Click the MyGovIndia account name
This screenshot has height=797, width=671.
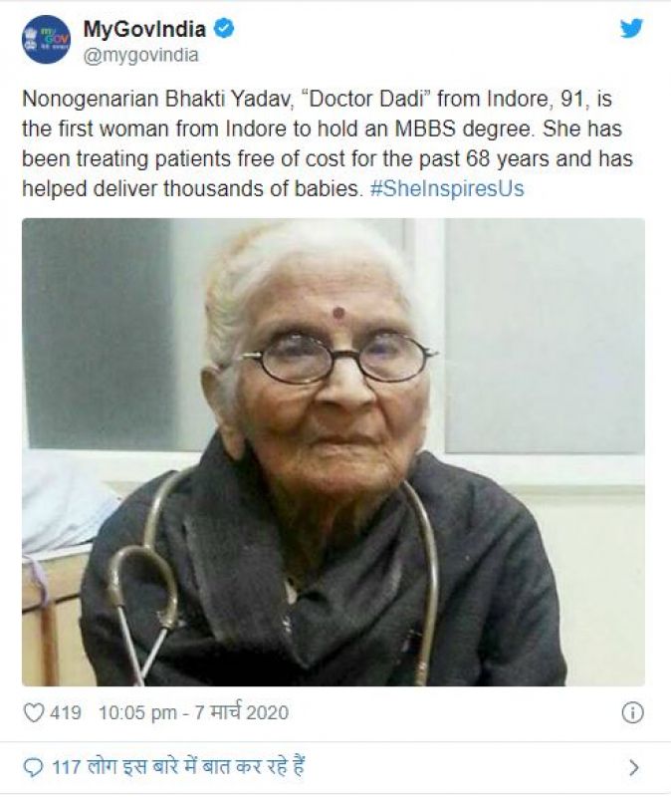pos(144,29)
